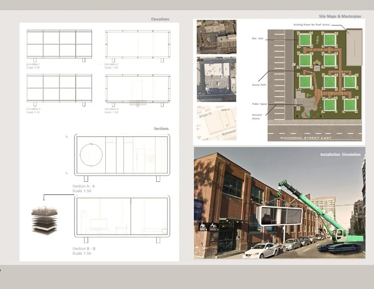The image size is (374, 289).
Task: Click the 'Elevator Access' masterplan label
Action: click(257, 117)
